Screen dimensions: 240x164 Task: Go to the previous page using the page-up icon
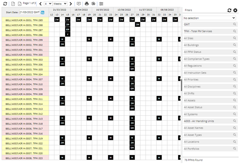point(13,4)
